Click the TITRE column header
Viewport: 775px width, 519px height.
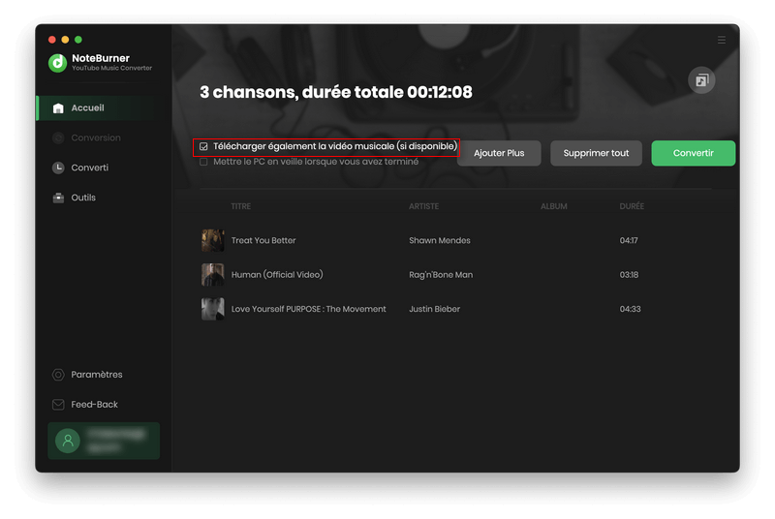pos(240,206)
